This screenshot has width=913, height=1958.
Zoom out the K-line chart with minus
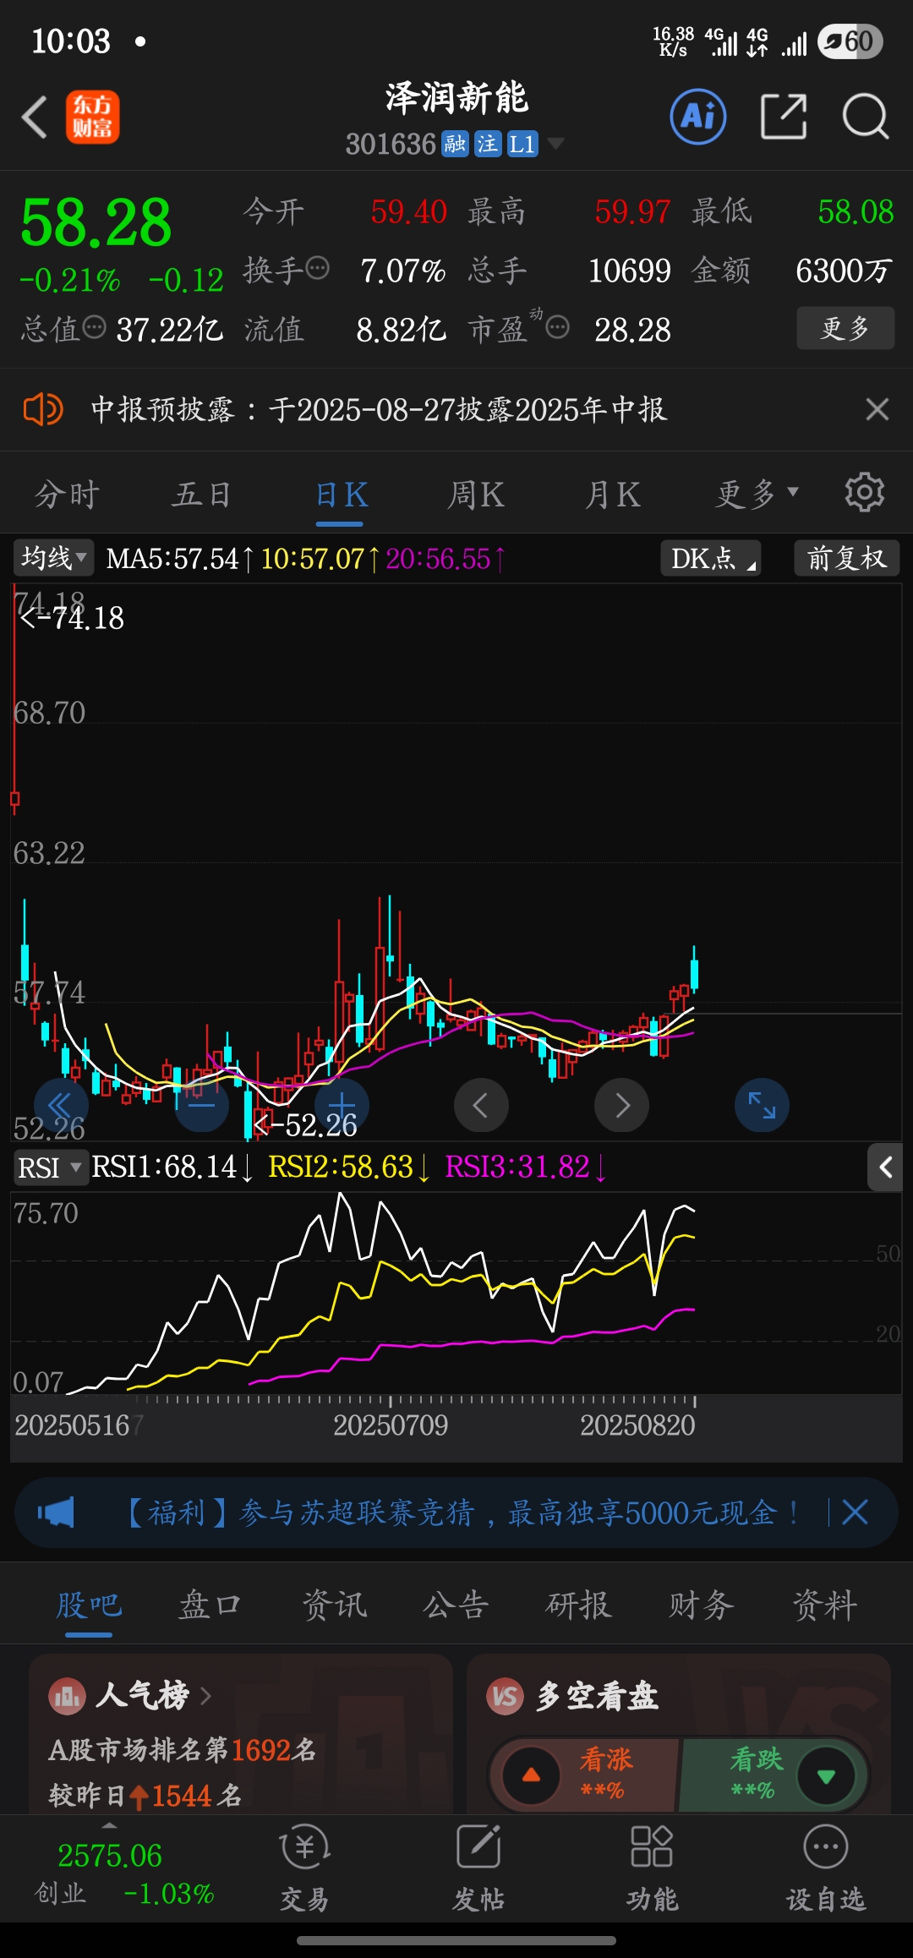201,1105
